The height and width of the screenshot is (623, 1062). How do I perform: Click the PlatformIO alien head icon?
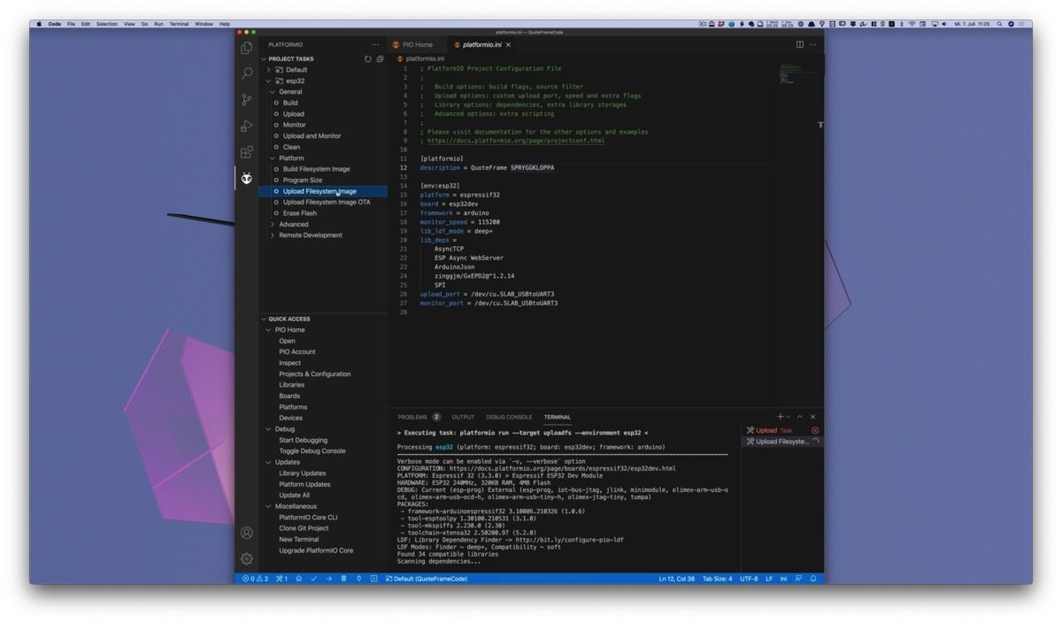coord(247,178)
